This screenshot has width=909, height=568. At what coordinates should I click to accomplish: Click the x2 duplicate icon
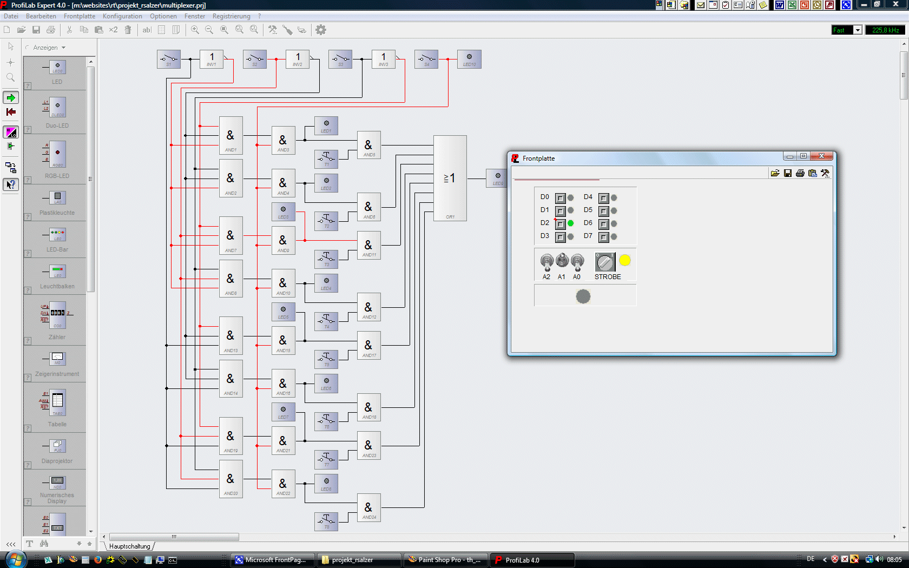click(x=113, y=30)
